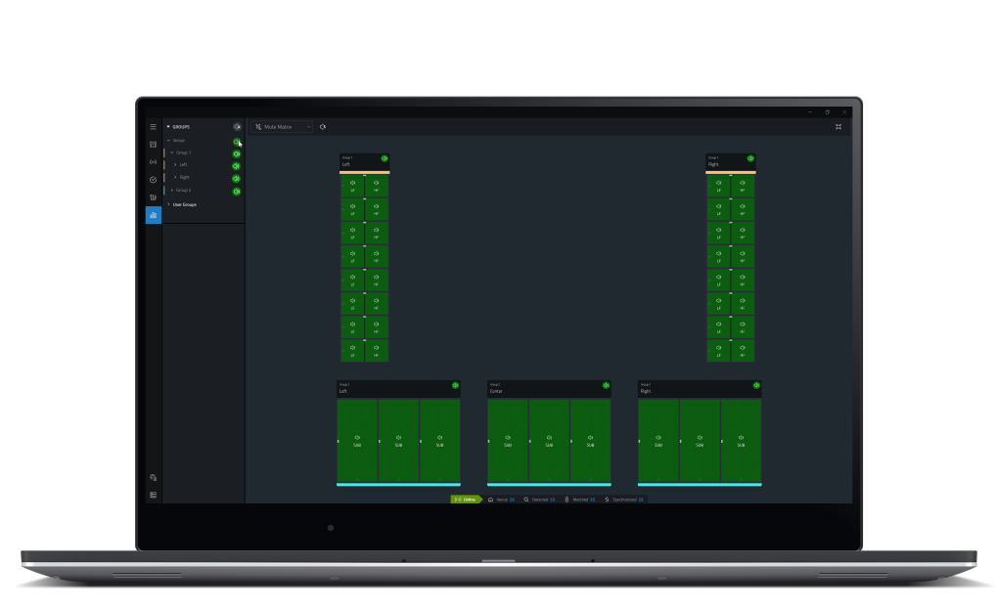Image resolution: width=998 pixels, height=610 pixels.
Task: Click the speaker icon beside Mute Matrix dropdown
Action: pyautogui.click(x=323, y=126)
